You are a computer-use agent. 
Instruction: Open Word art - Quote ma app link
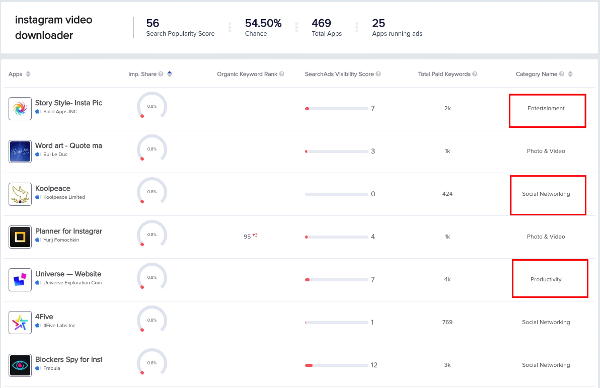[x=68, y=146]
